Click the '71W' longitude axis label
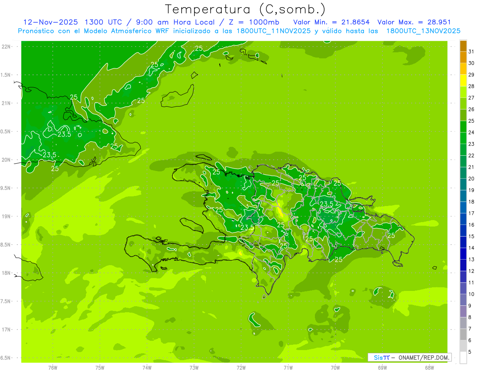Image resolution: width=482 pixels, height=373 pixels. [x=288, y=367]
